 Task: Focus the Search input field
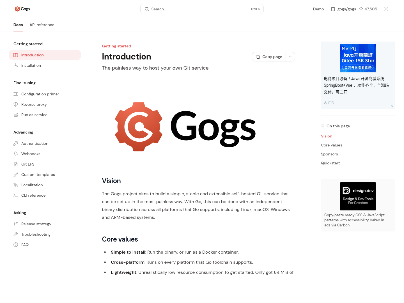coord(202,9)
